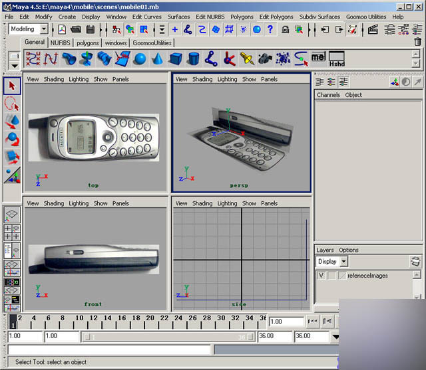Viewport: 426px width, 370px height.
Task: Toggle visibility V box for refeneceImages layer
Action: tap(321, 276)
